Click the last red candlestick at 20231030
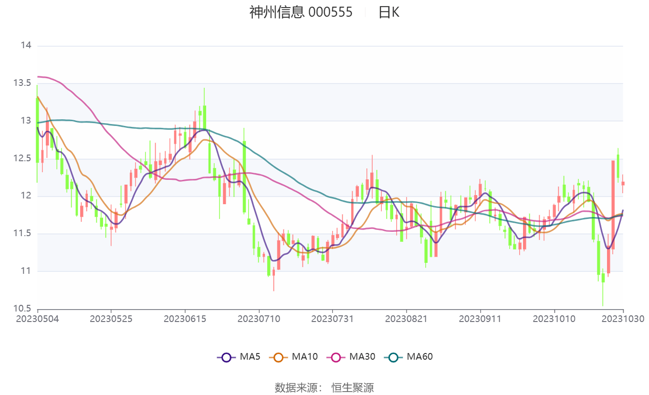649x395 pixels. pyautogui.click(x=623, y=183)
